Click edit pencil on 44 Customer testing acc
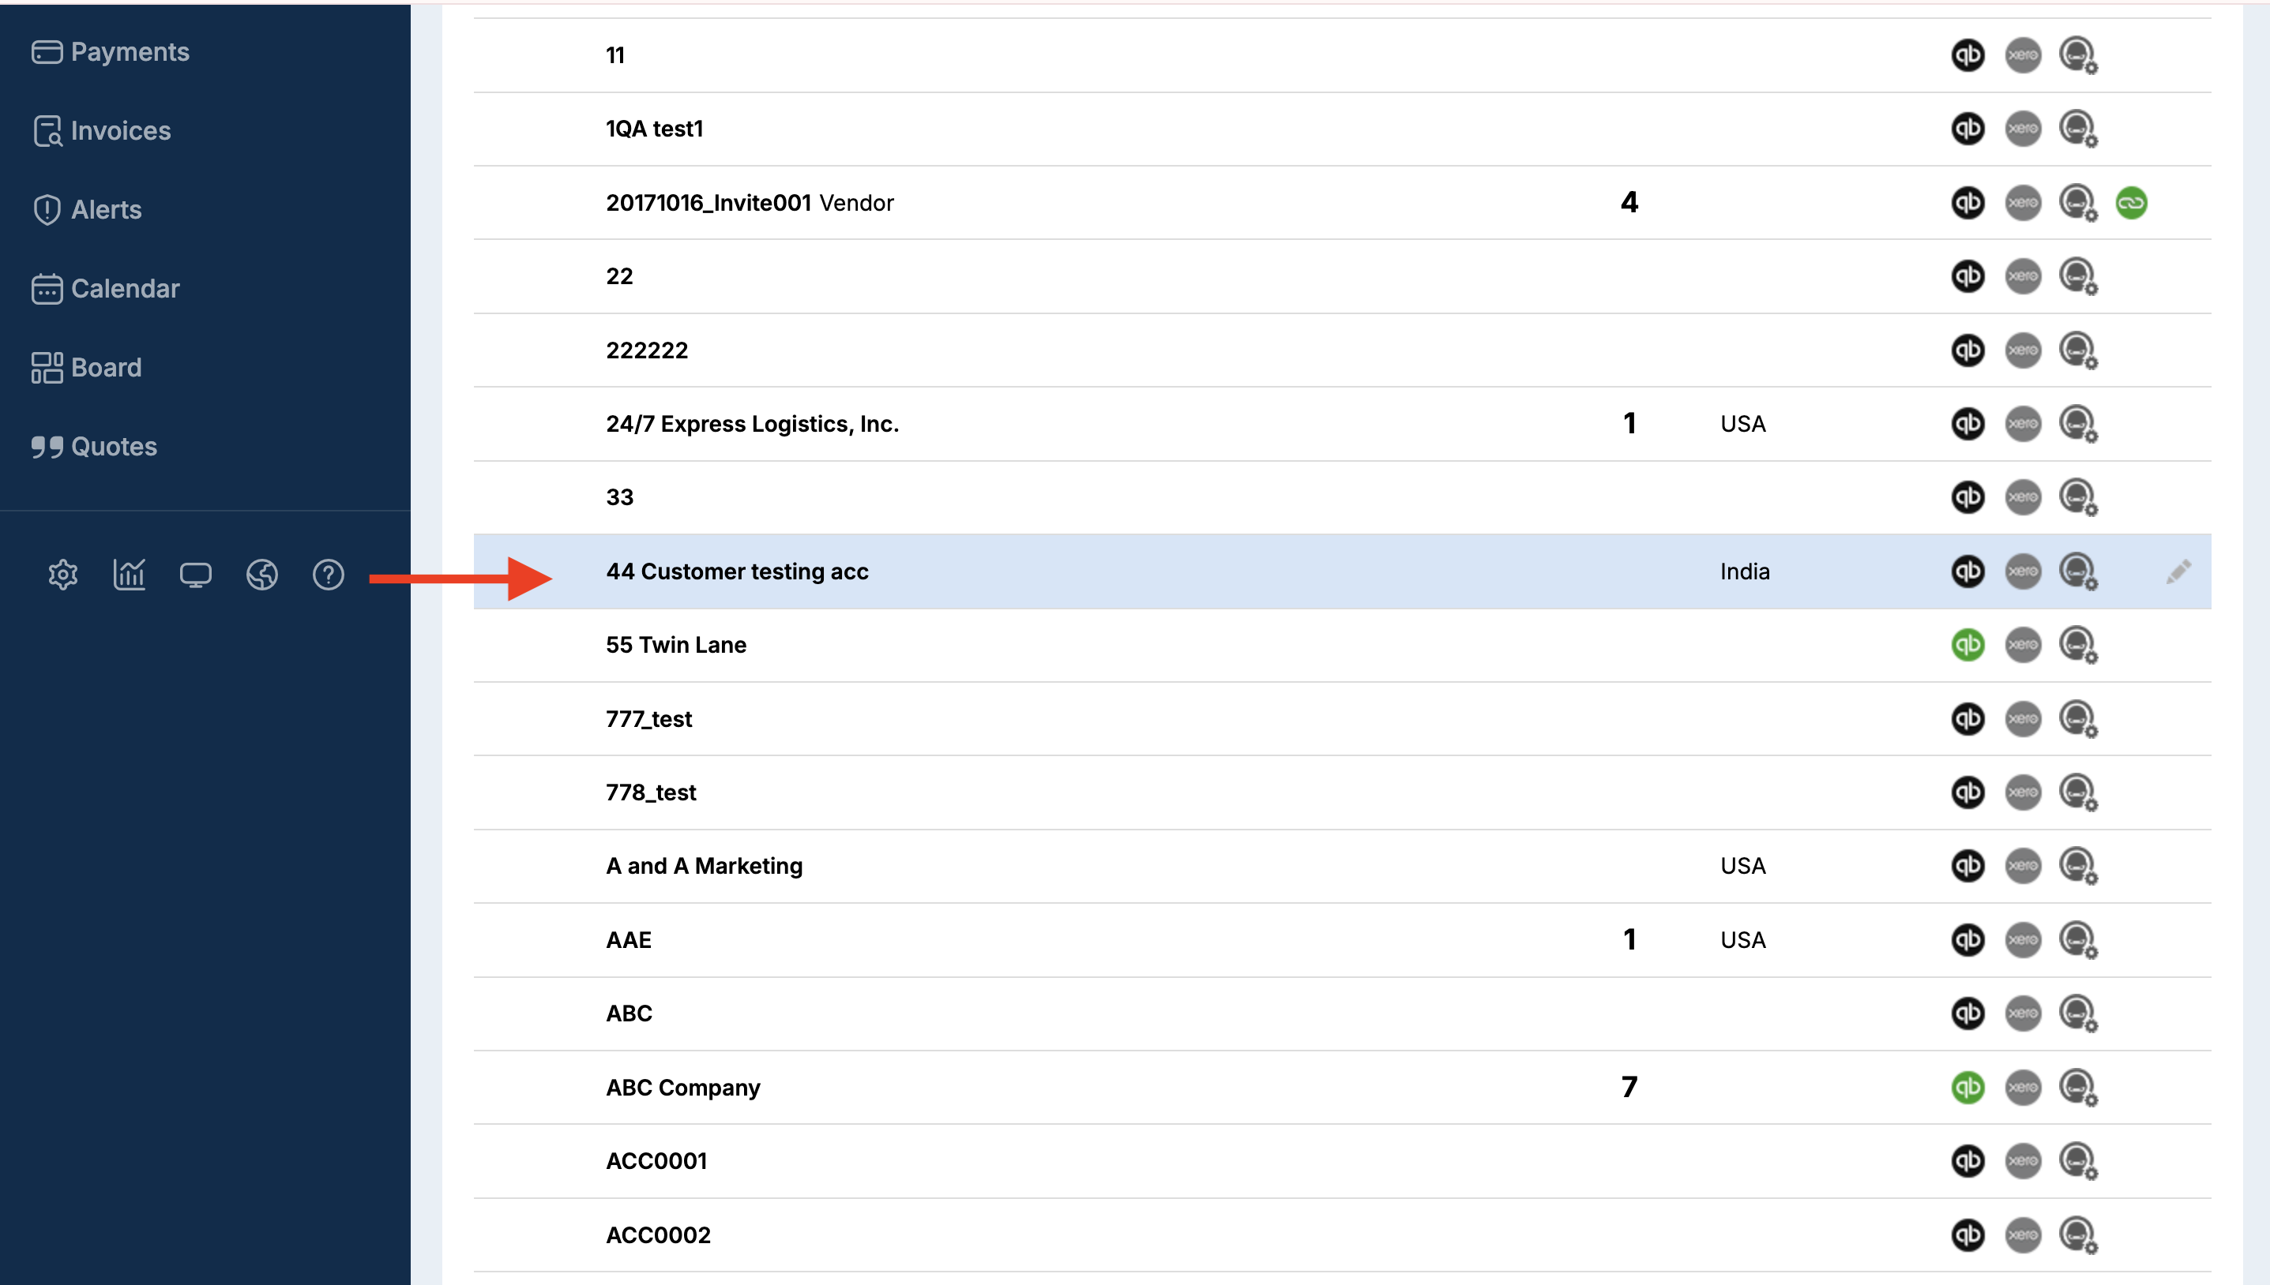The height and width of the screenshot is (1285, 2270). coord(2178,572)
